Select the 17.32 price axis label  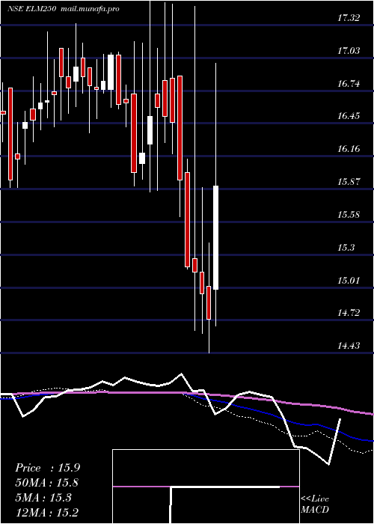349,18
